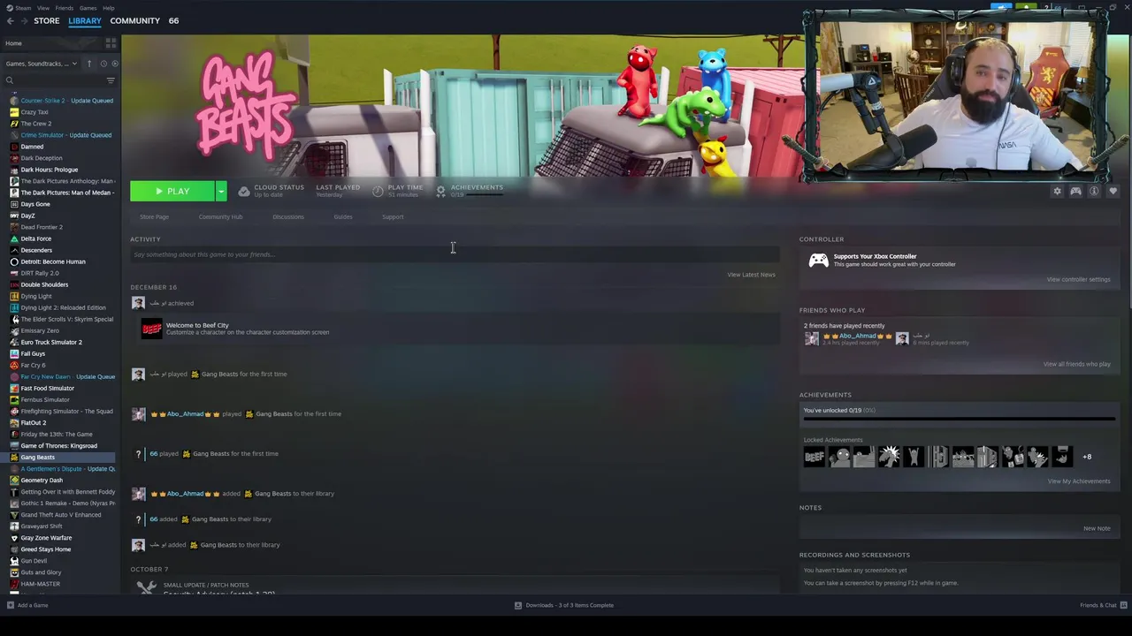Open the collections grid view icon

point(111,43)
